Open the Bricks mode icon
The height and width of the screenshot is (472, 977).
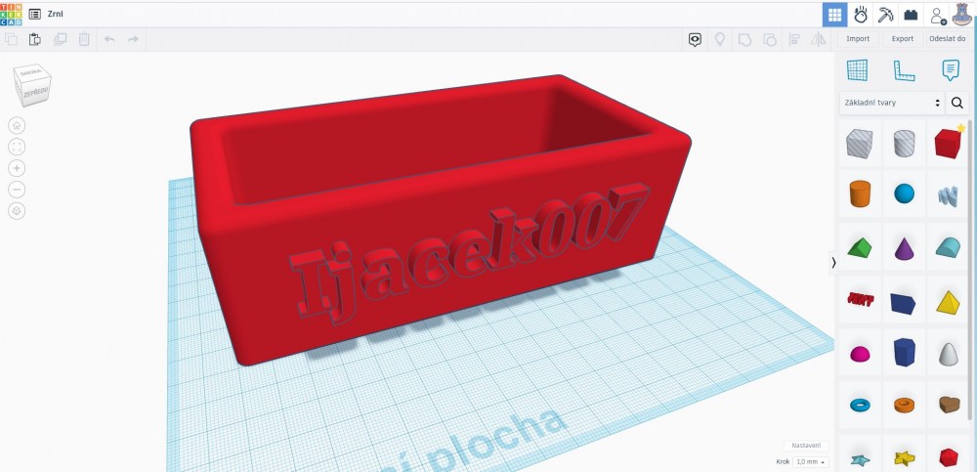(911, 15)
